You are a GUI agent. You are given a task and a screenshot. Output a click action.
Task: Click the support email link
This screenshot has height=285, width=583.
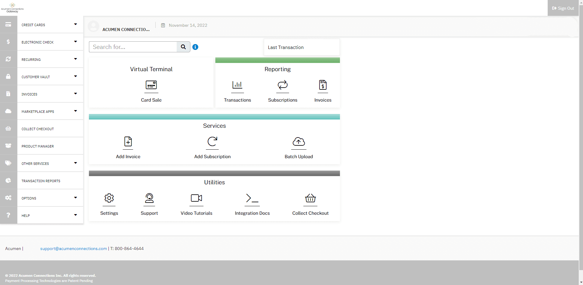74,249
